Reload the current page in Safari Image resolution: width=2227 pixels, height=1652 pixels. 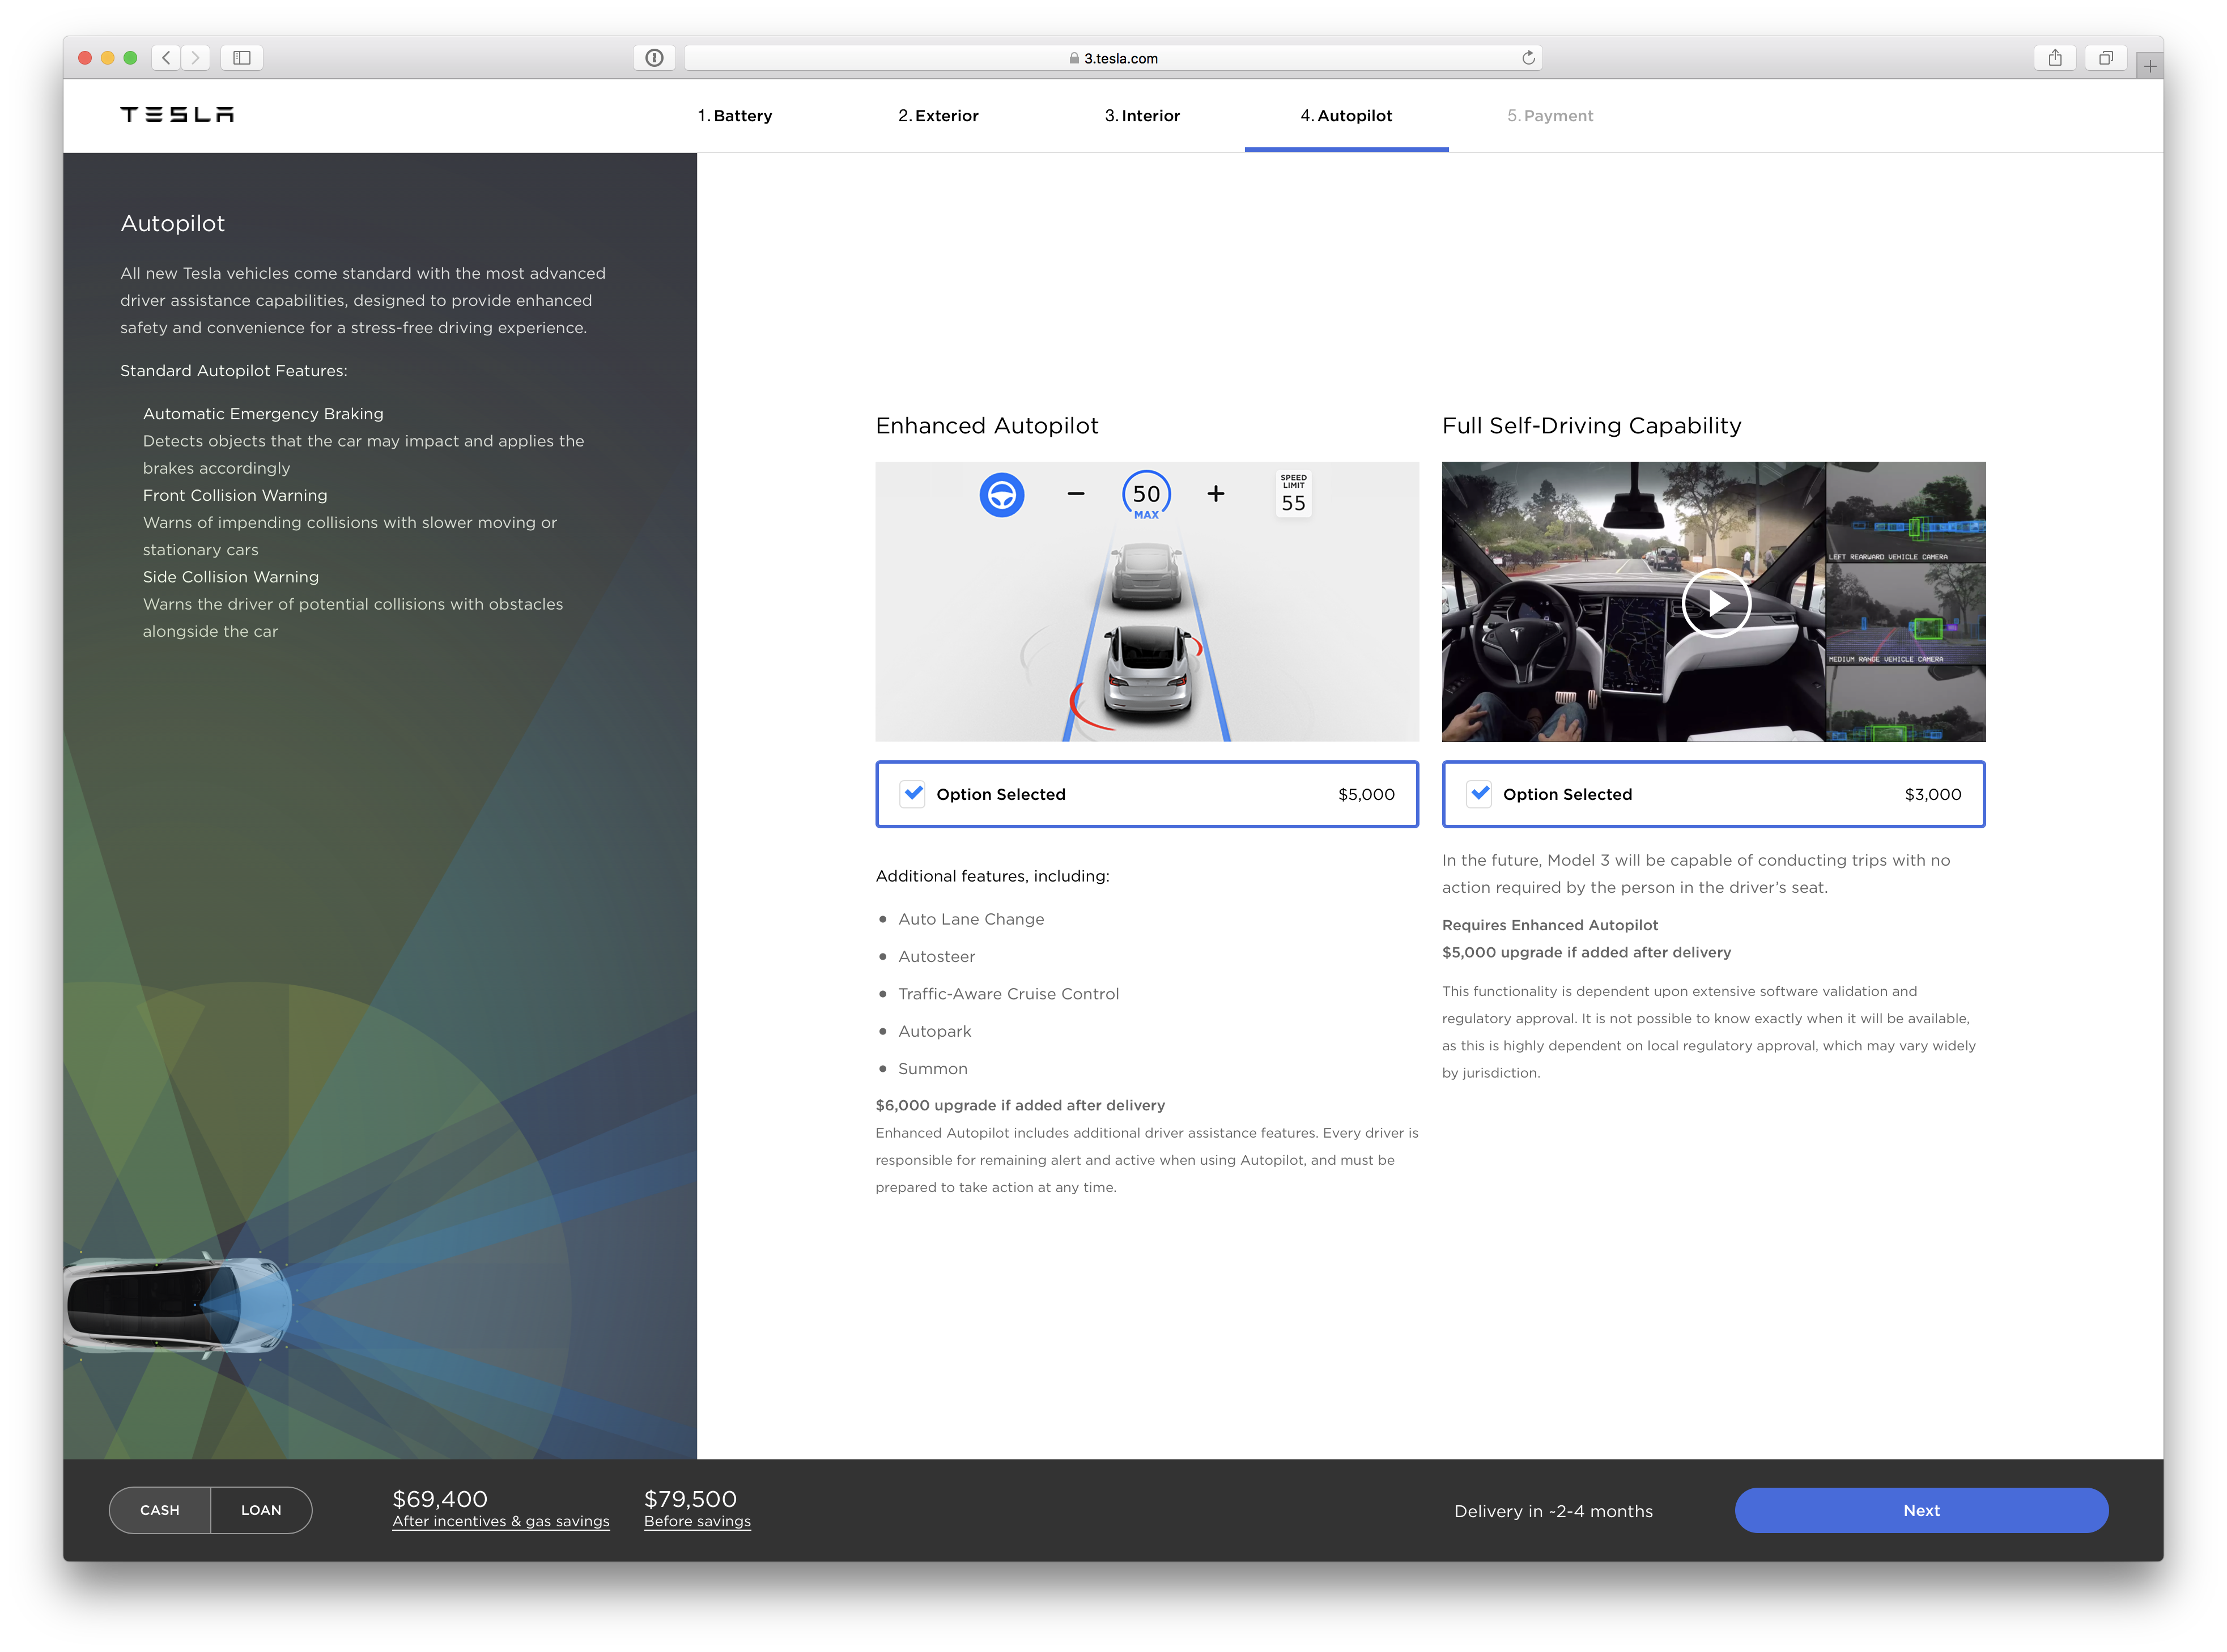pyautogui.click(x=1527, y=57)
